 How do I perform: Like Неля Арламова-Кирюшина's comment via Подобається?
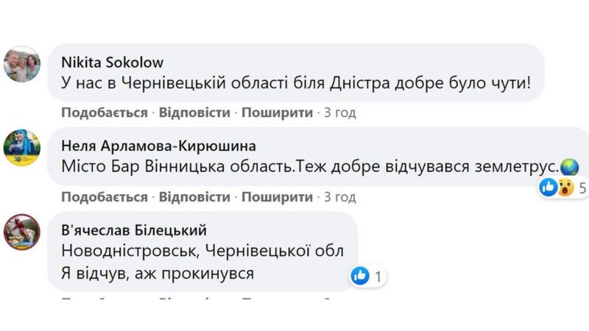coord(104,197)
